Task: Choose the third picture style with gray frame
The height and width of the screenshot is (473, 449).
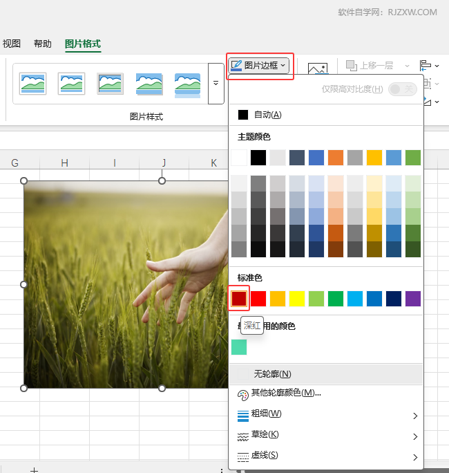Action: pyautogui.click(x=110, y=84)
